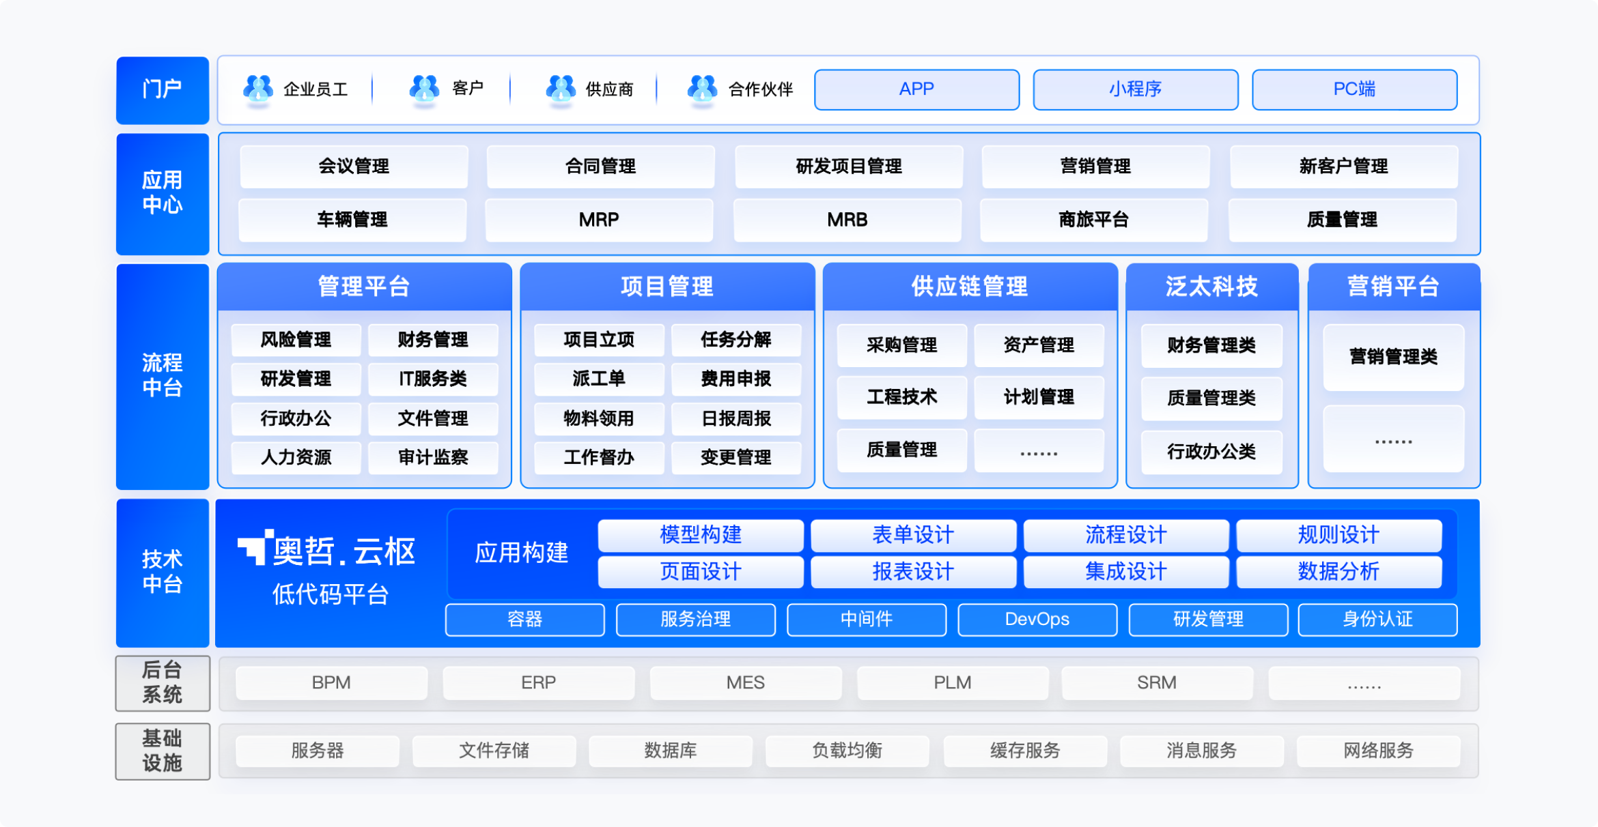Click the 供应链管理 panel header
This screenshot has height=827, width=1598.
(x=970, y=287)
